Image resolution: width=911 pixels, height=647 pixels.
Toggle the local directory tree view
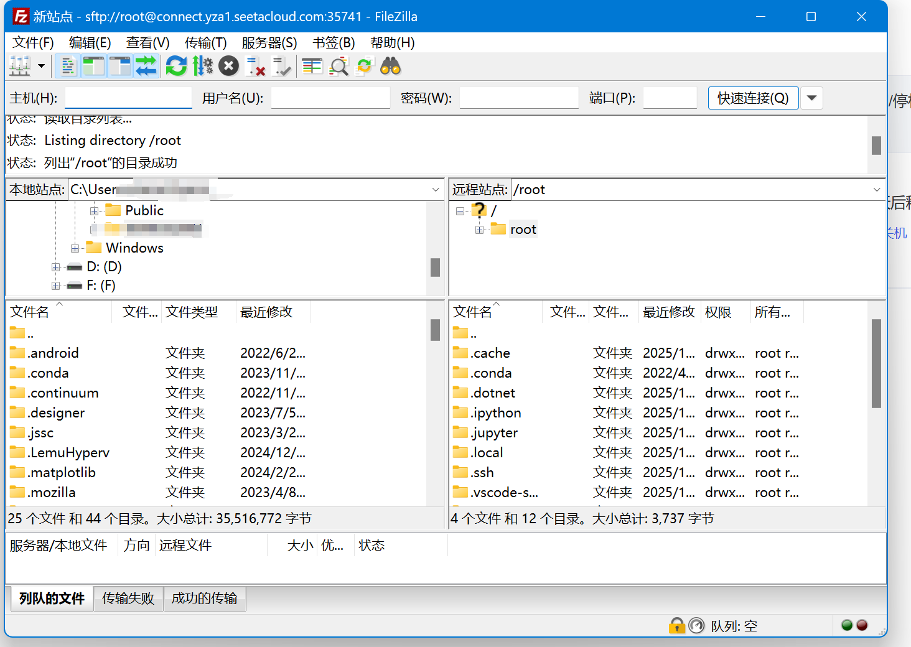click(93, 66)
